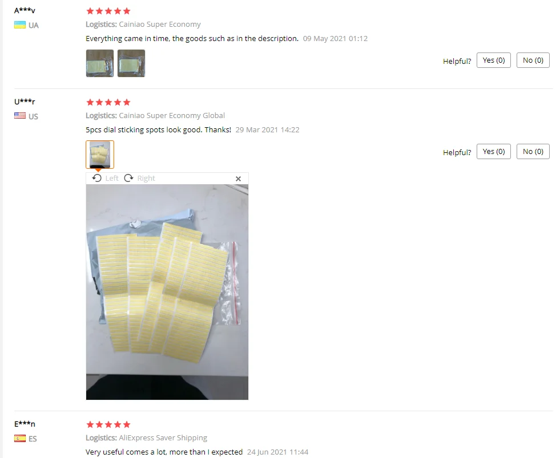Vote No on U***r's review
The height and width of the screenshot is (458, 560).
pyautogui.click(x=533, y=152)
